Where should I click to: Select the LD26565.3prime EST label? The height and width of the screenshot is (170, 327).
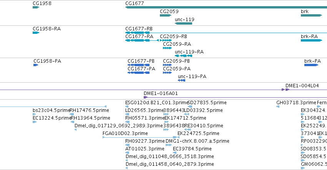tap(145, 110)
